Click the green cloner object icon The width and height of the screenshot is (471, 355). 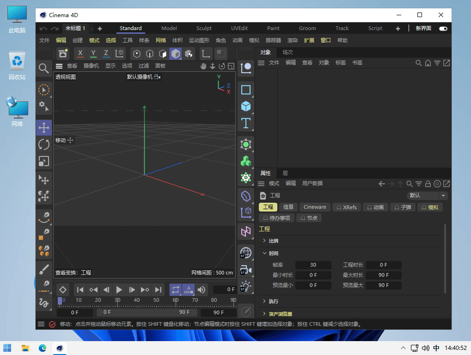246,161
